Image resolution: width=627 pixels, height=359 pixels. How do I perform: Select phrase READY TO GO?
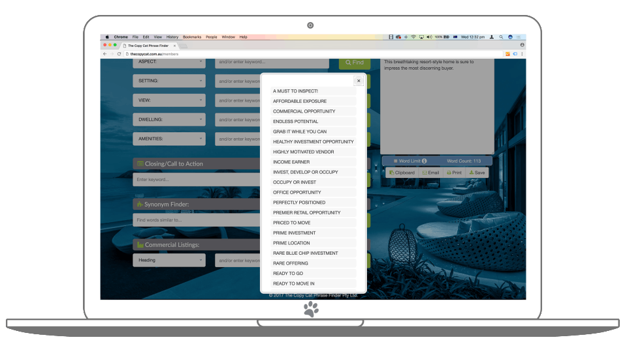pyautogui.click(x=313, y=274)
